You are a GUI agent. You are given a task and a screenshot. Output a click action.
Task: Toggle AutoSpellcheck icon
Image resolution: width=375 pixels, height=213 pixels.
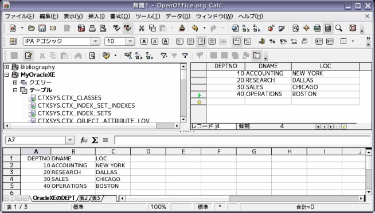click(128, 29)
